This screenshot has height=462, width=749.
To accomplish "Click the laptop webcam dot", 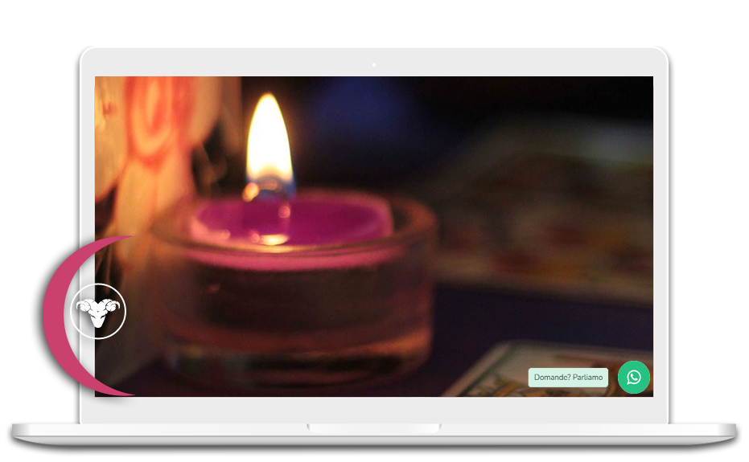I will click(374, 63).
